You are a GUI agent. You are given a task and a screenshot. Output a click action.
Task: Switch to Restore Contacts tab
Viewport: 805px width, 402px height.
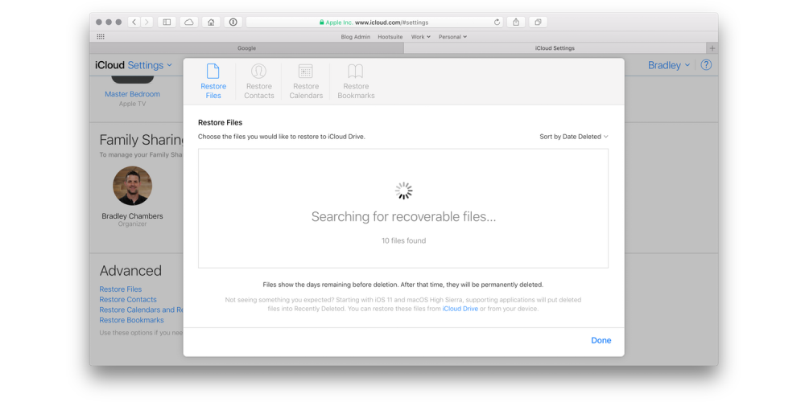[259, 72]
